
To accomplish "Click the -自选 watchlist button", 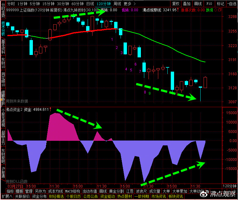I will 232,4.
